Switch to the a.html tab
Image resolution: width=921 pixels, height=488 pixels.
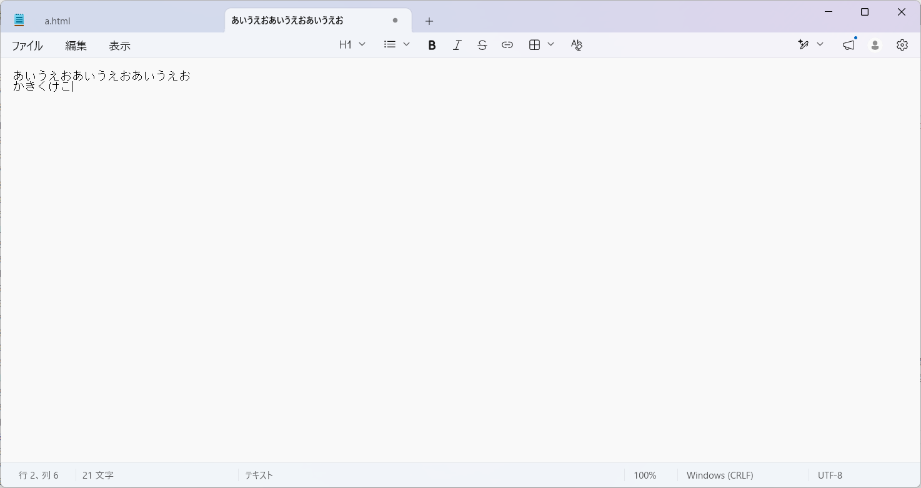point(57,21)
